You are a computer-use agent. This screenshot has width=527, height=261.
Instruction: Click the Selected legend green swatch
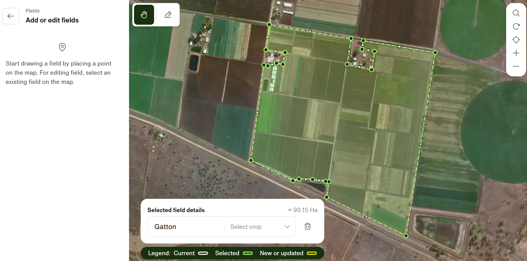(x=248, y=253)
